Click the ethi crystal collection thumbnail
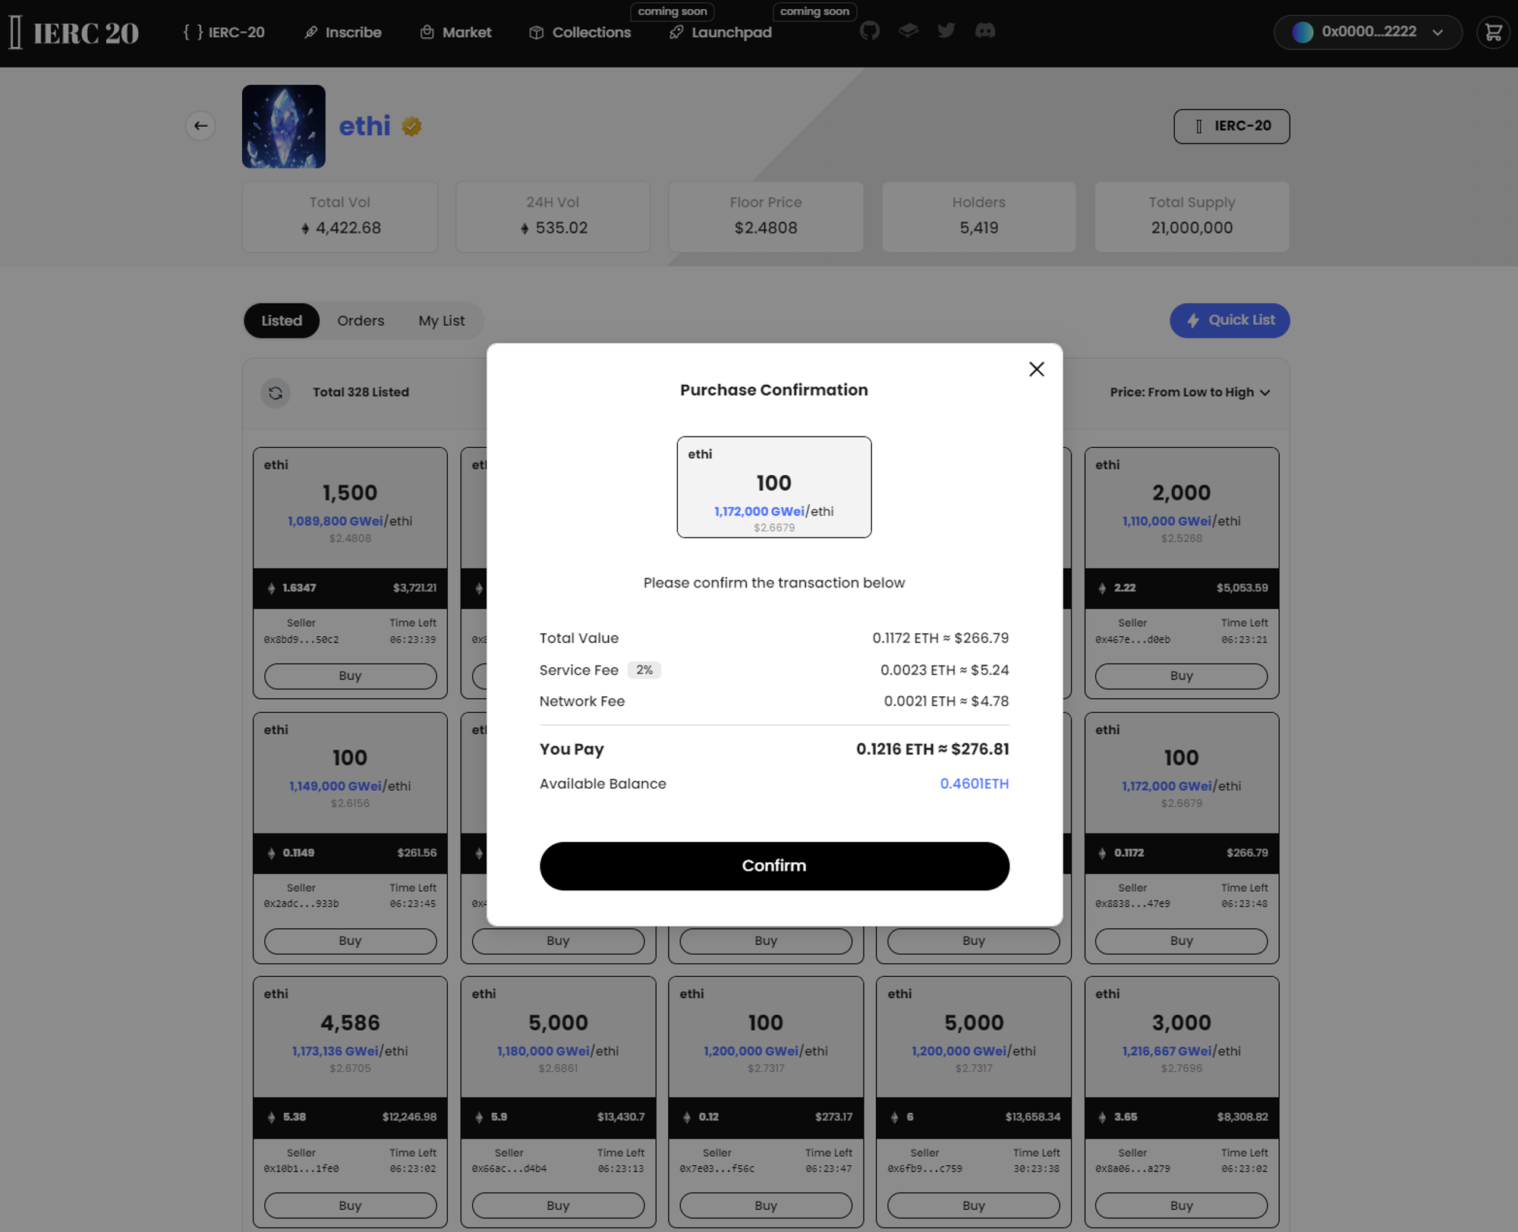 (x=283, y=127)
